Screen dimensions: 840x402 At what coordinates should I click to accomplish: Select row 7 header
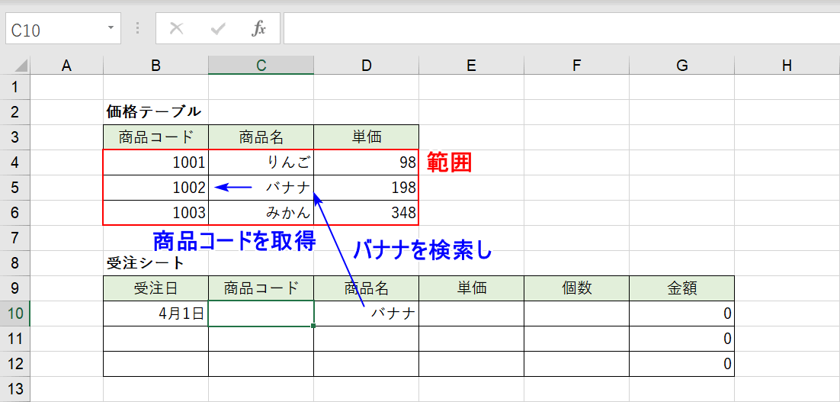(15, 237)
